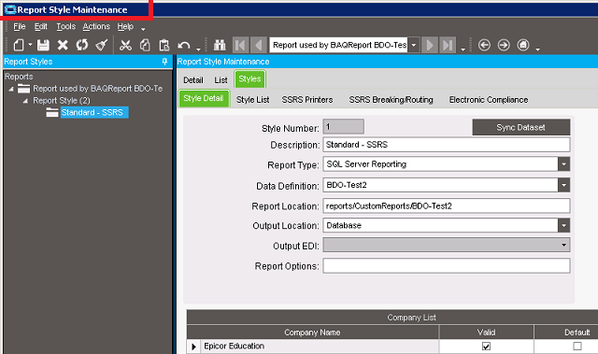Open the File menu
598x354 pixels.
click(20, 26)
